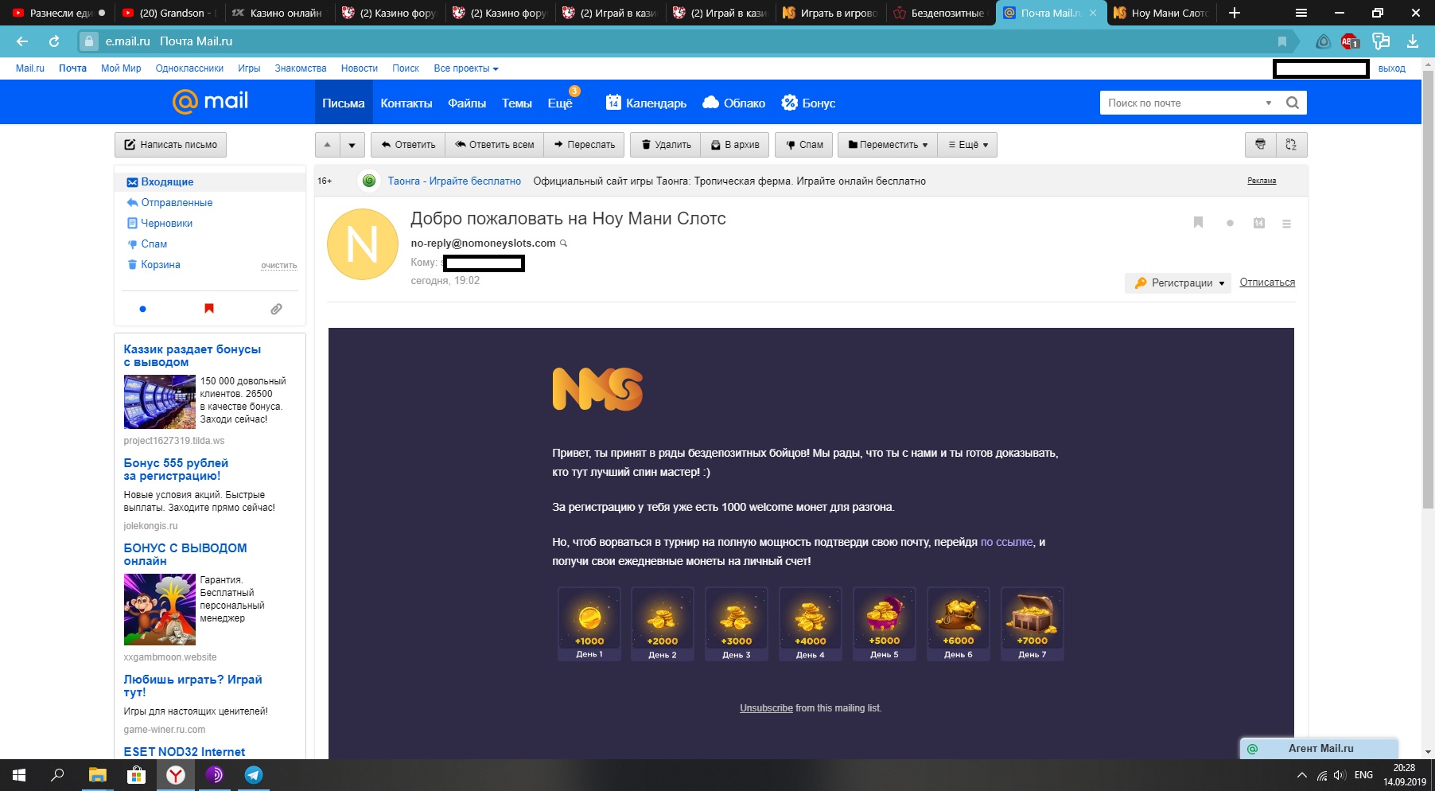Image resolution: width=1435 pixels, height=791 pixels.
Task: Mark email as spam with toolbar Спам
Action: point(804,145)
